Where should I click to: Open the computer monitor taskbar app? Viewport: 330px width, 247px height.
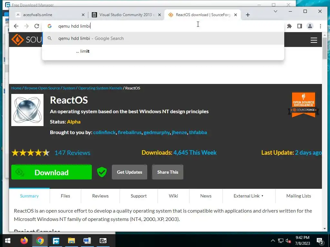(x=87, y=241)
